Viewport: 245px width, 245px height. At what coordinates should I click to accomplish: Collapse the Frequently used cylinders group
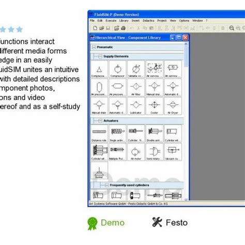tap(106, 185)
